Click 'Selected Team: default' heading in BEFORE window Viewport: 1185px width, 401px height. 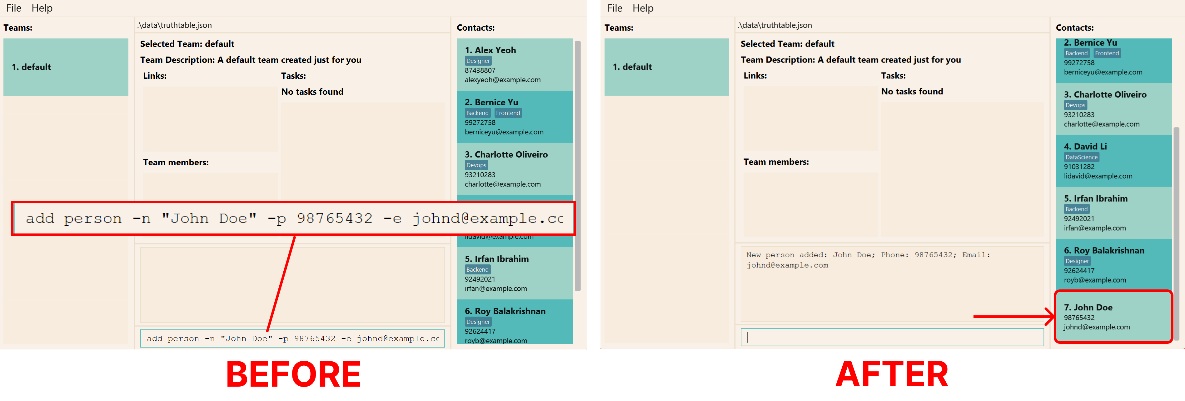click(x=187, y=44)
